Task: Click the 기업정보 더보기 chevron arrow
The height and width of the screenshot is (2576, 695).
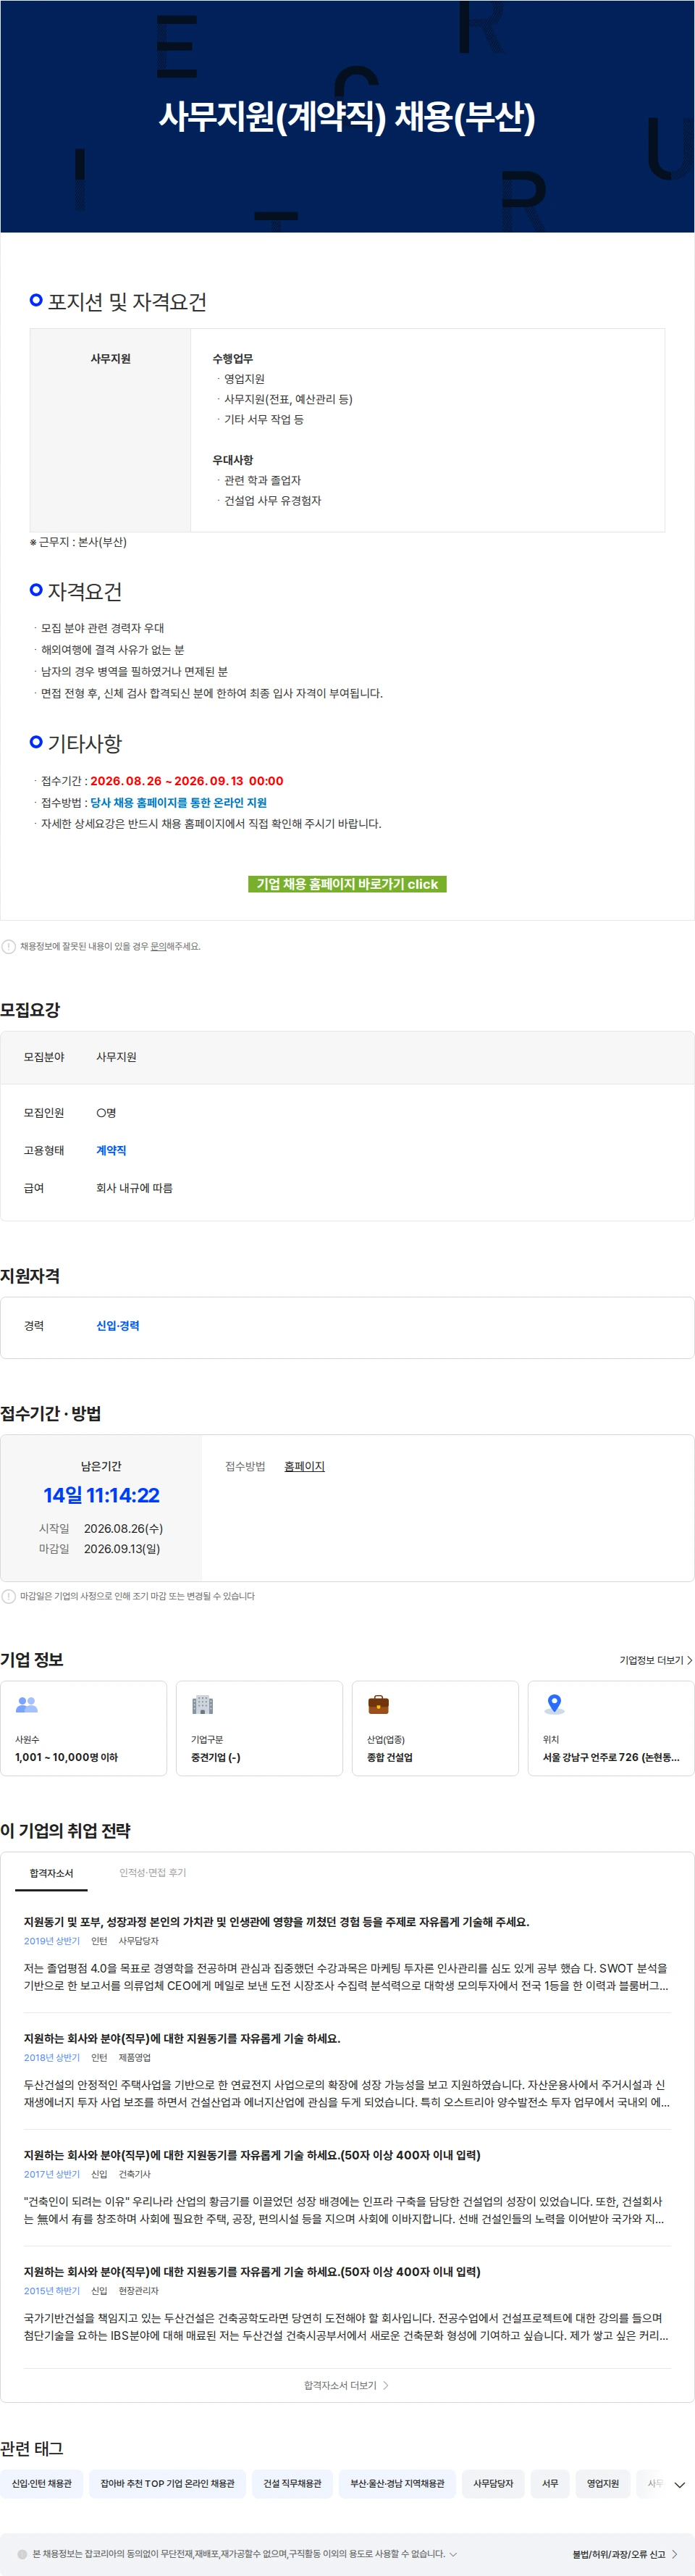Action: 689,1660
